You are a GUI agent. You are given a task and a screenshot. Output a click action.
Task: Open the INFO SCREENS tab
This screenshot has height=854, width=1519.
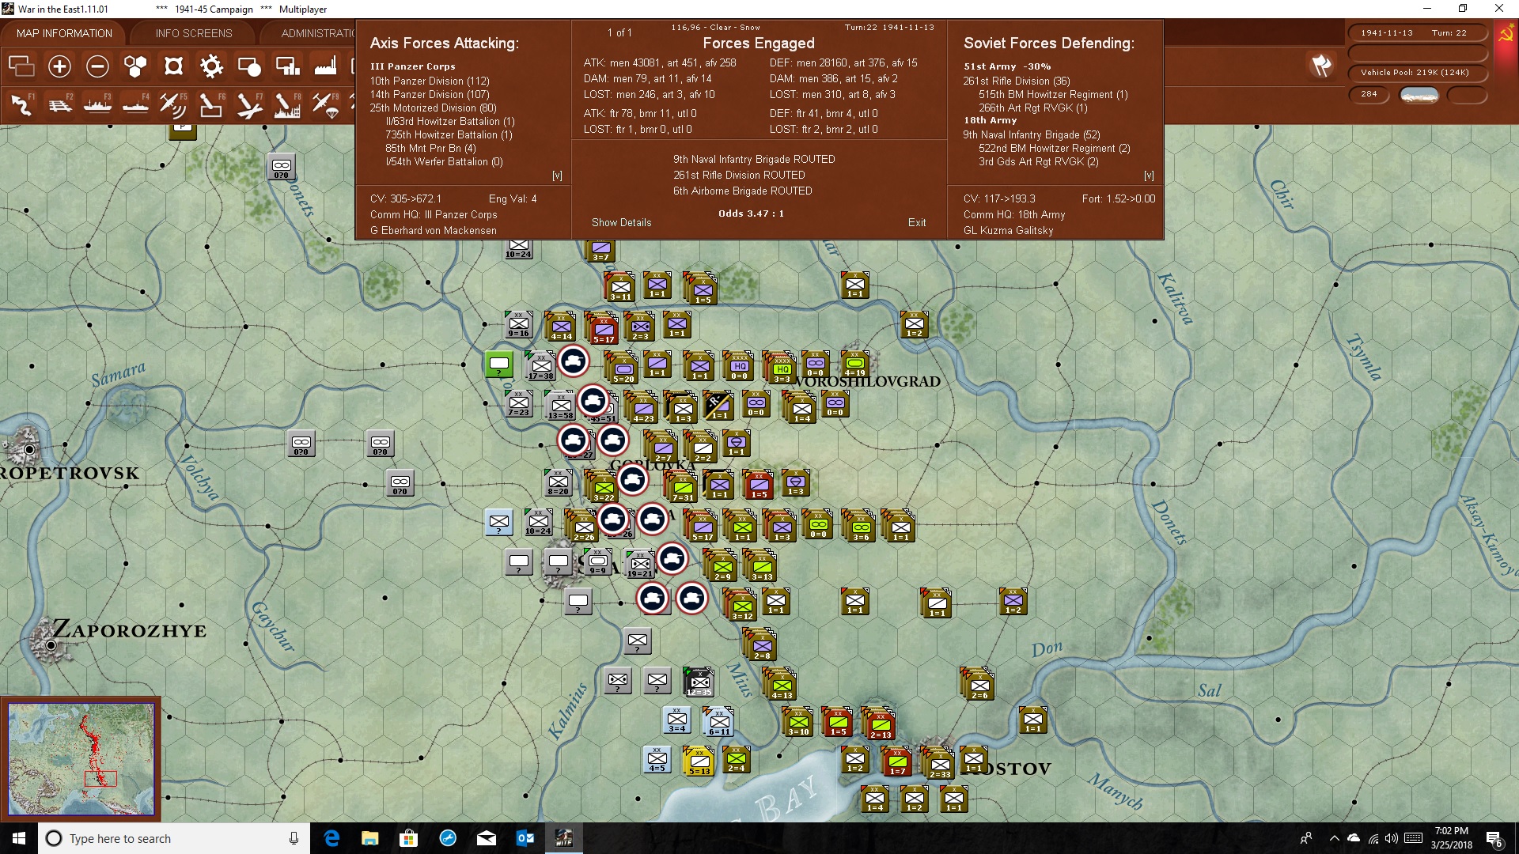194,33
